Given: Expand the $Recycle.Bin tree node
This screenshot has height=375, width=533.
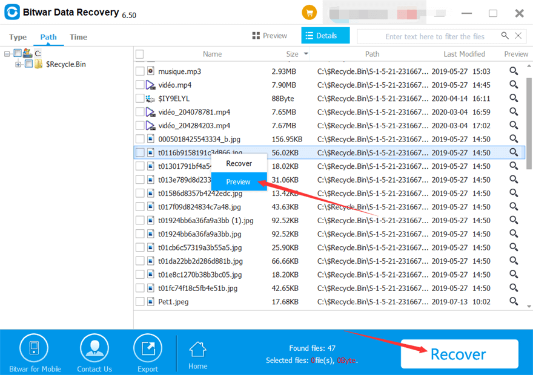Looking at the screenshot, I should click(18, 64).
